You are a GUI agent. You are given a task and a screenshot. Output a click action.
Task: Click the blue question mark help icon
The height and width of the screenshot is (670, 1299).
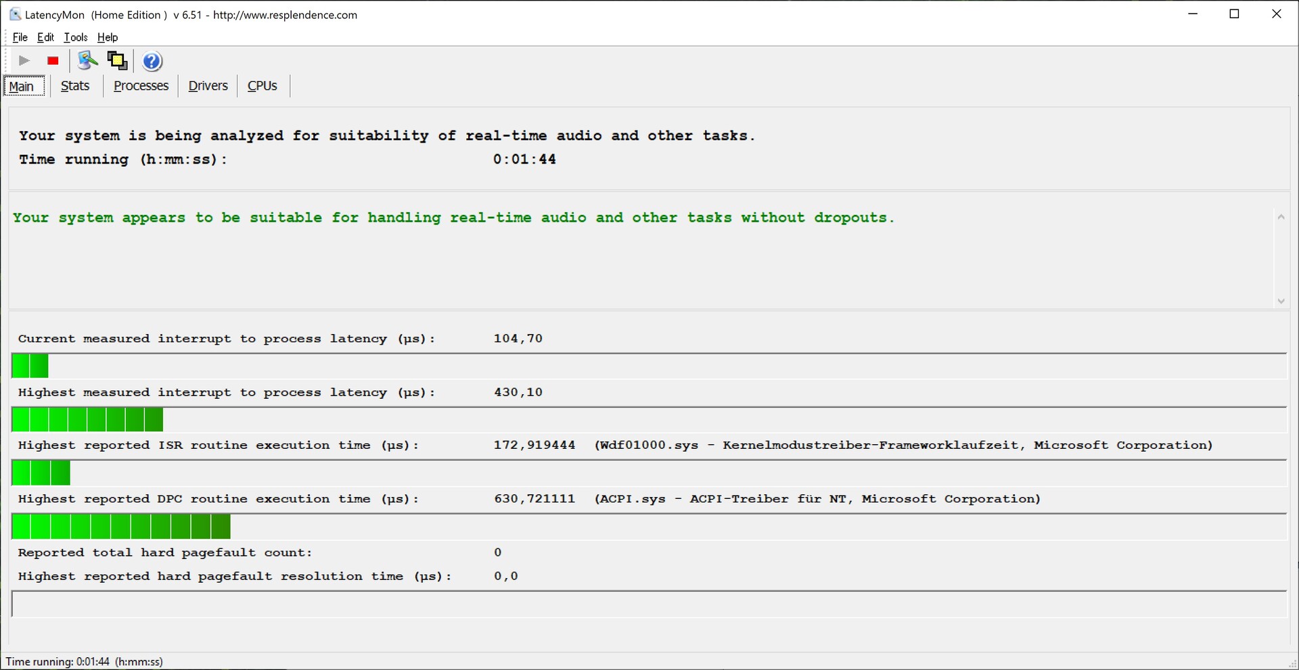pyautogui.click(x=152, y=62)
